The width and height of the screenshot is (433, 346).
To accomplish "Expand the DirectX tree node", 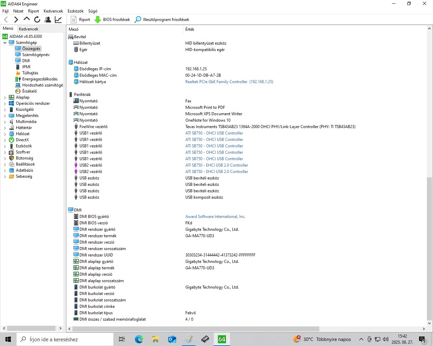I will click(5, 140).
